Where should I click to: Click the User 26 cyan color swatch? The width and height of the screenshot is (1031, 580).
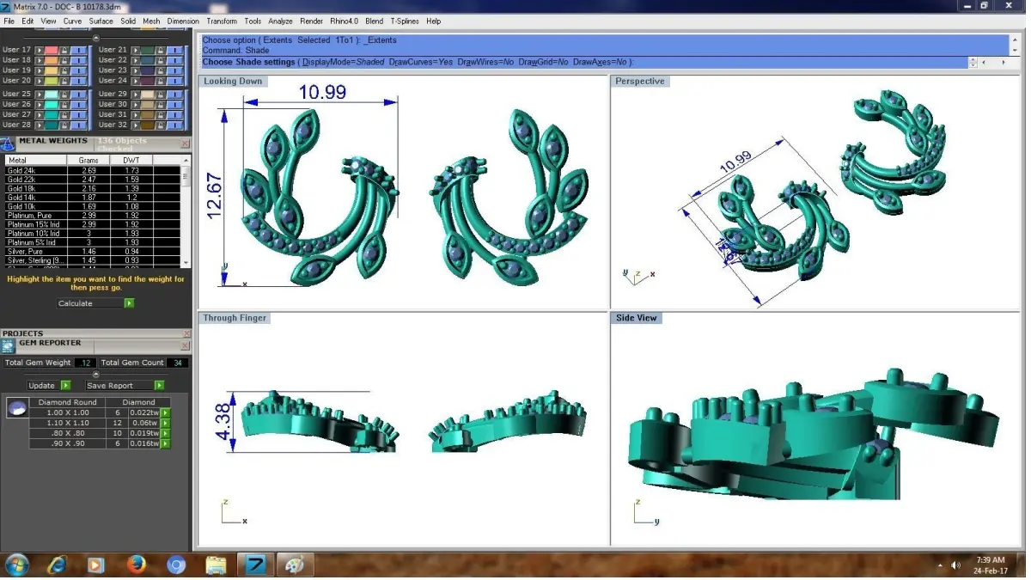[x=52, y=104]
